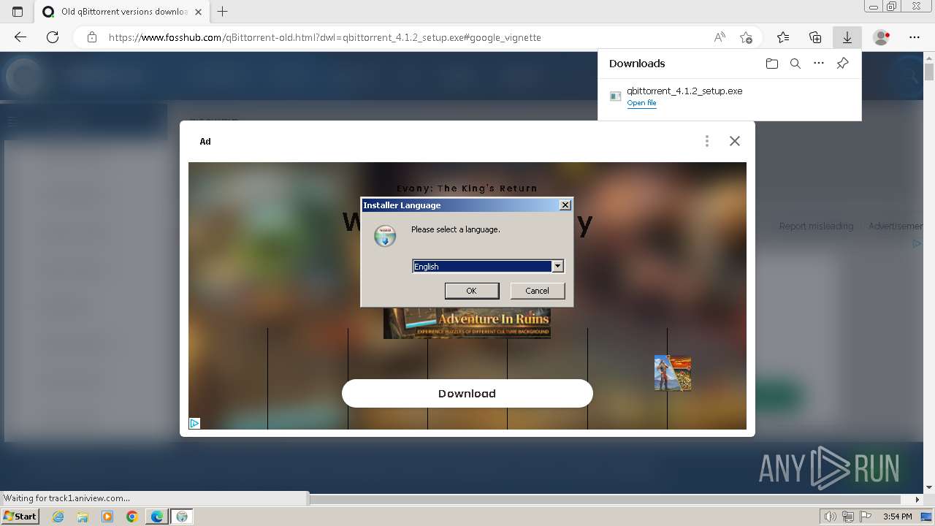Click Report misleading link behind overlay
Image resolution: width=935 pixels, height=526 pixels.
point(816,226)
